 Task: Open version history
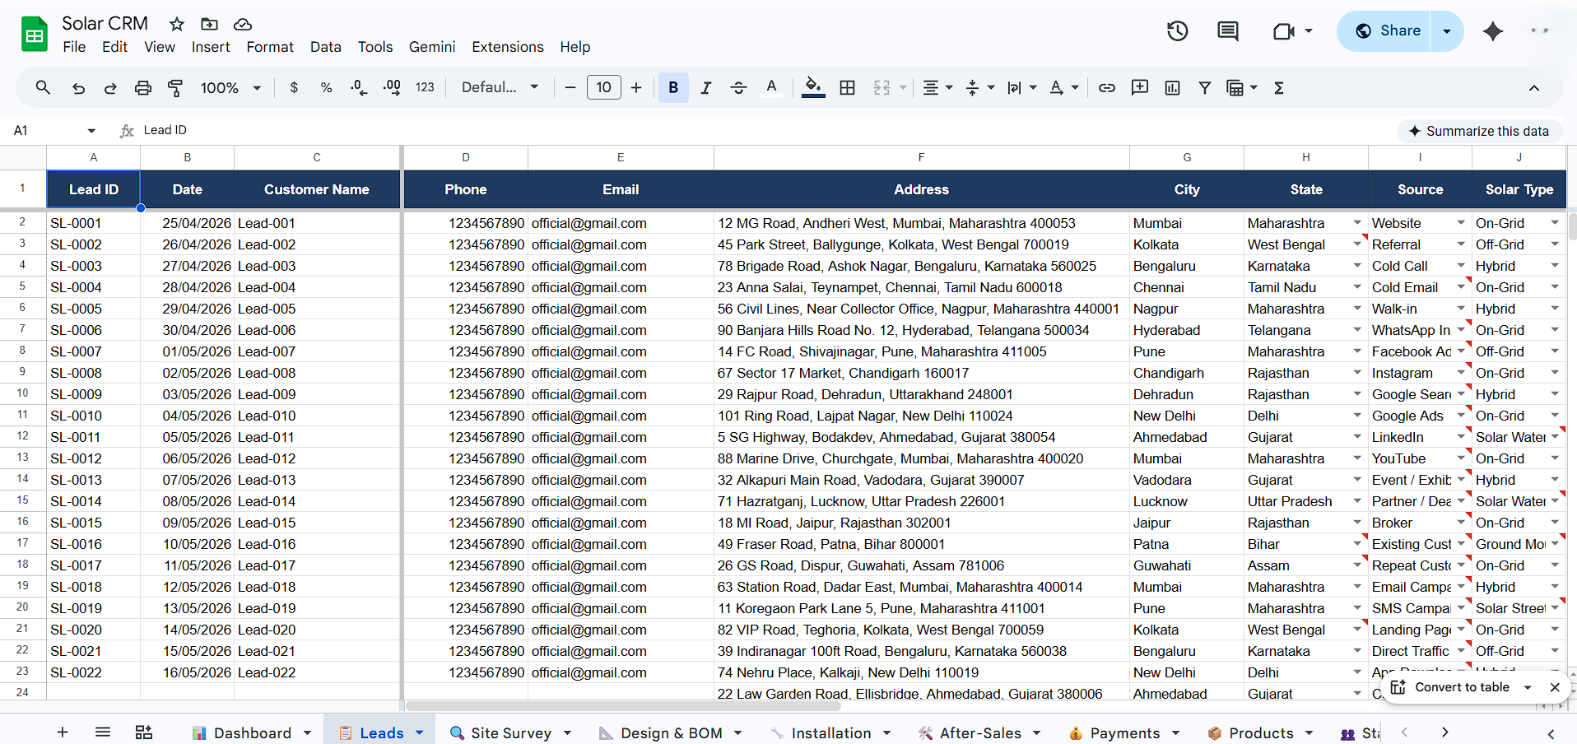1176,30
